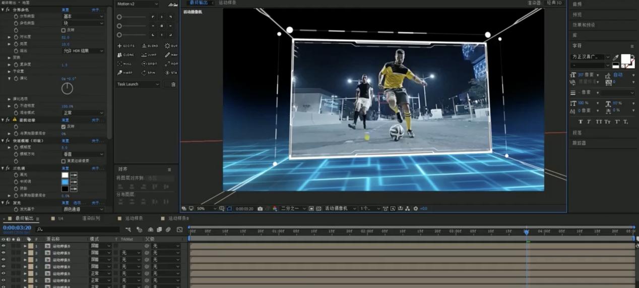Switch to the 渲染队列 tab
The height and width of the screenshot is (288, 639).
[91, 218]
